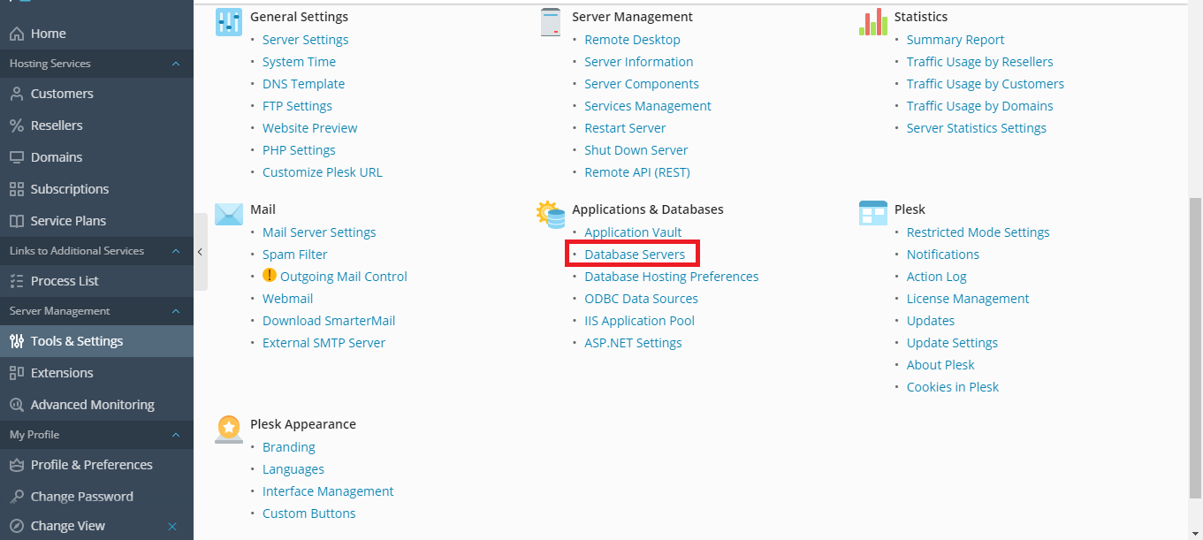The image size is (1203, 540).
Task: Click the Applications & Databases gear icon
Action: point(551,215)
